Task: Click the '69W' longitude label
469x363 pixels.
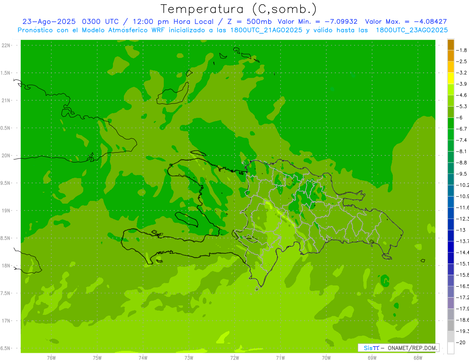Action: 372,358
